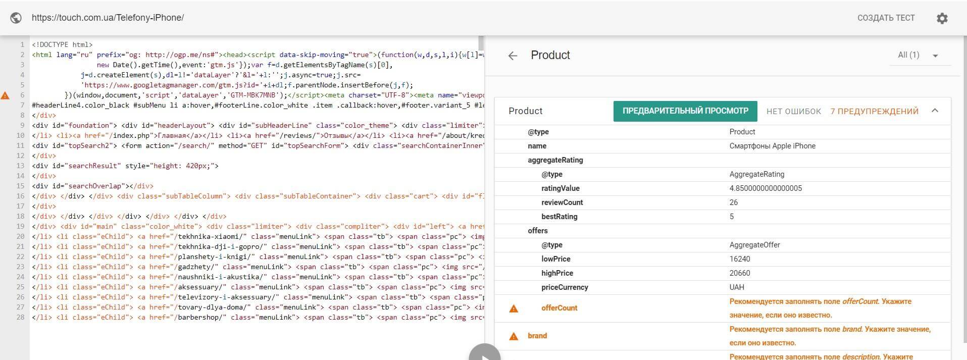Click the brand recommendation warning message
The image size is (967, 360).
(x=830, y=336)
